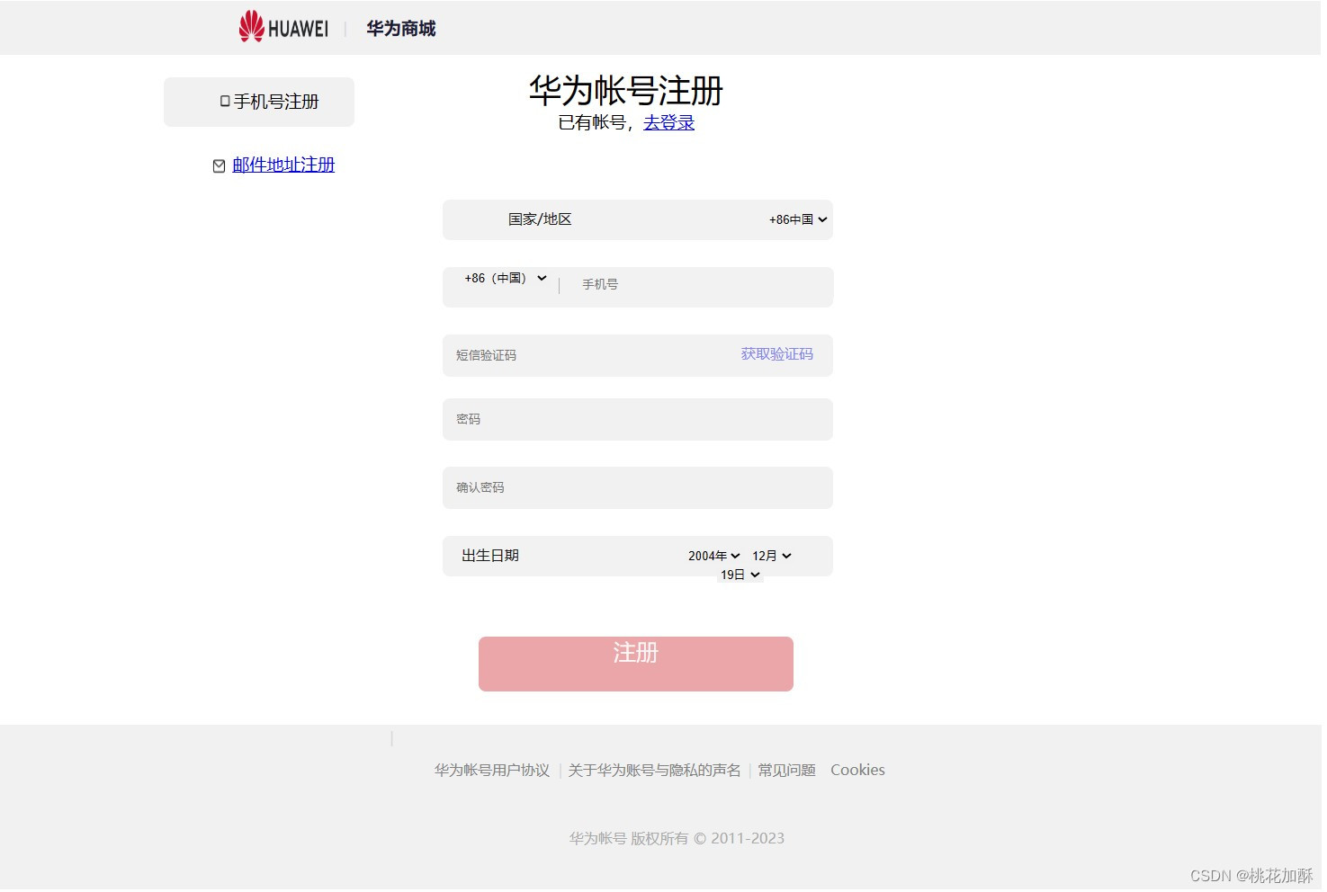
Task: Open the Cookies footer link
Action: click(857, 770)
